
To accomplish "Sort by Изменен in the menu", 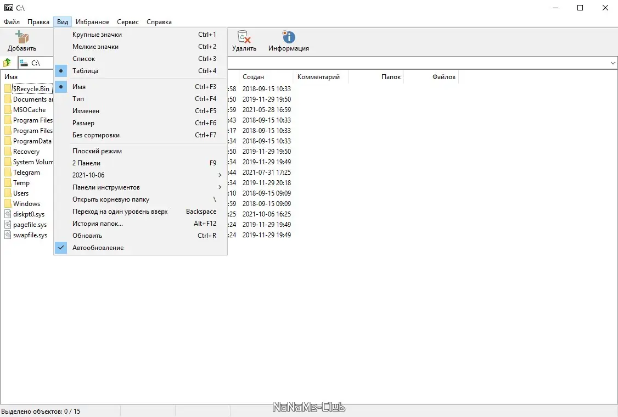I will 141,111.
